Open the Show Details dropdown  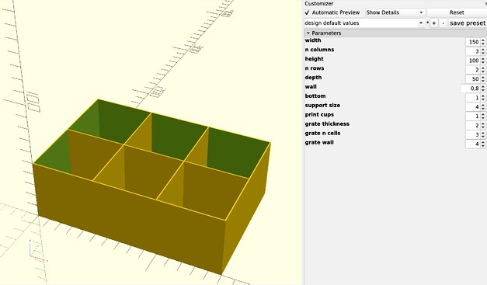coord(395,12)
